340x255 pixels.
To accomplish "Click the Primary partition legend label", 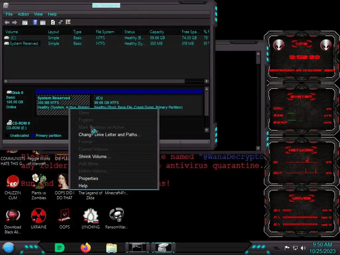I will (48, 135).
